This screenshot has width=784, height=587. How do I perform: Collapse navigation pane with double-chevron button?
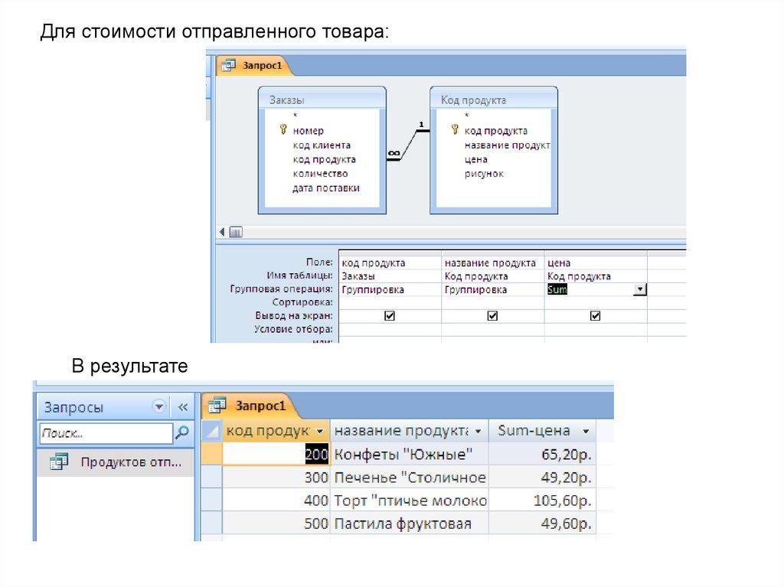pyautogui.click(x=183, y=407)
